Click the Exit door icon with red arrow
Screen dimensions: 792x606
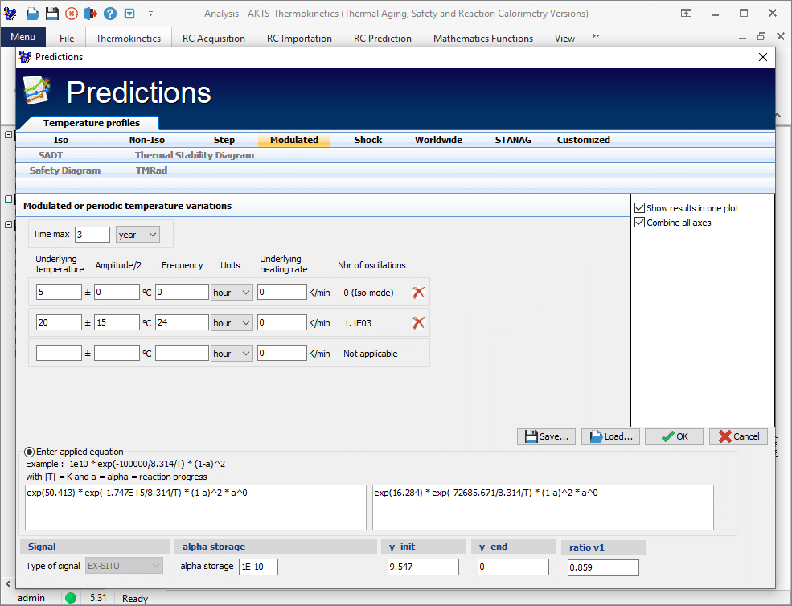tap(91, 14)
